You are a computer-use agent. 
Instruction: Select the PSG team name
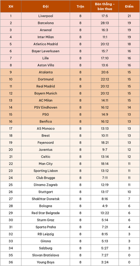click(x=46, y=115)
